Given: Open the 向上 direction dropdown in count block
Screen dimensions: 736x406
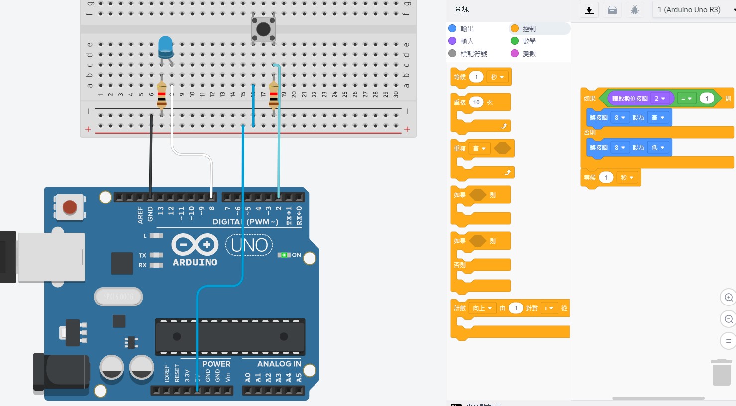Looking at the screenshot, I should pyautogui.click(x=482, y=308).
